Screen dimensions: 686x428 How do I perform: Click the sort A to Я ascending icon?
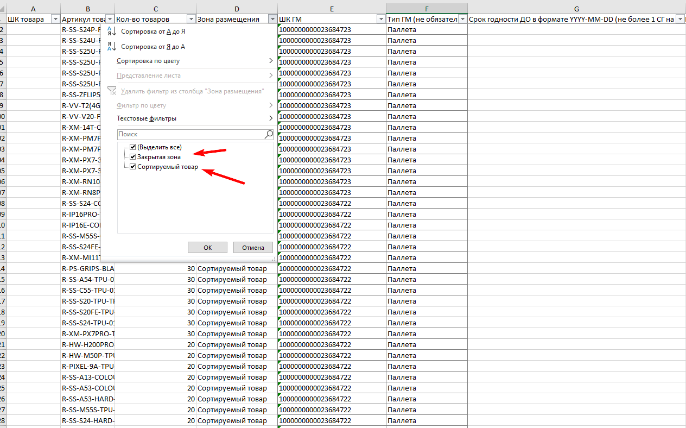pos(110,32)
